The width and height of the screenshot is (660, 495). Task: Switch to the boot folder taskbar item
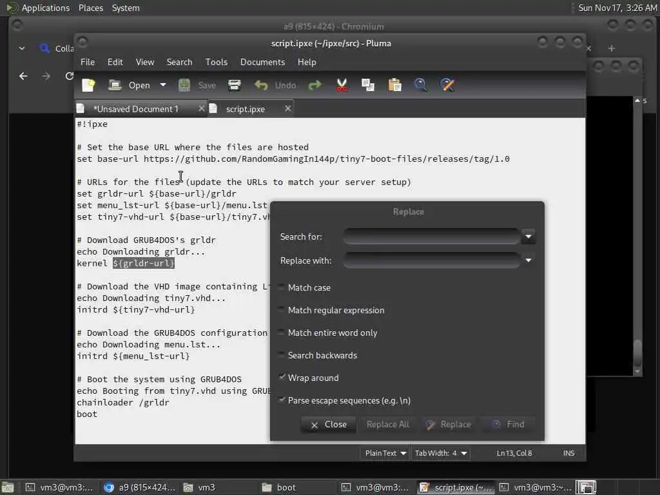280,487
